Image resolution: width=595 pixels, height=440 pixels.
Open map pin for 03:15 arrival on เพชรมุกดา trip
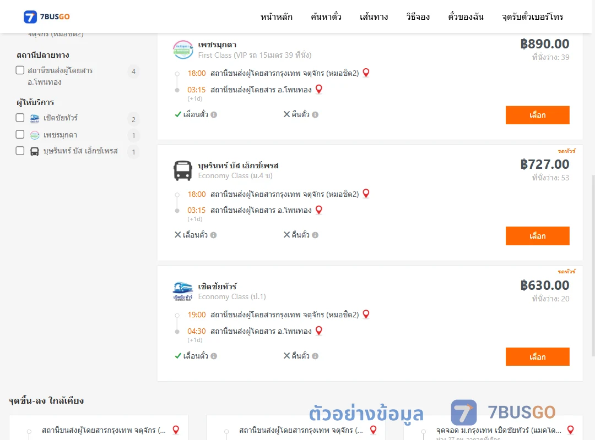point(319,90)
